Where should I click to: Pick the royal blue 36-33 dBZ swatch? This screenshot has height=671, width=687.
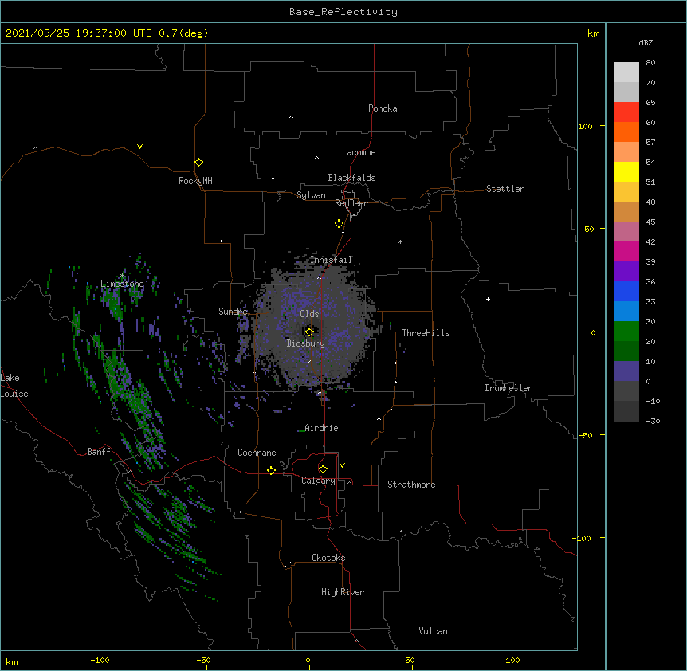[626, 291]
